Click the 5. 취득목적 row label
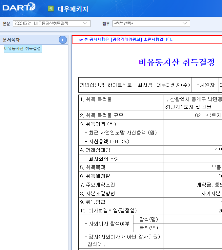Image resolution: width=222 pixels, height=250 pixels. (x=92, y=168)
